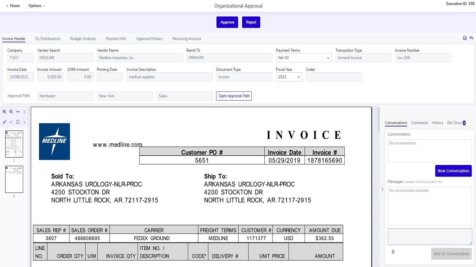This screenshot has height=267, width=476.
Task: Click the paperclip attachment icon
Action: tap(393, 252)
